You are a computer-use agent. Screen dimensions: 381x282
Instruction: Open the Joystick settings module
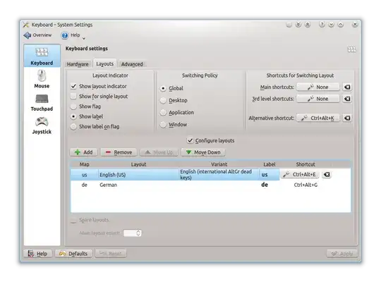42,125
